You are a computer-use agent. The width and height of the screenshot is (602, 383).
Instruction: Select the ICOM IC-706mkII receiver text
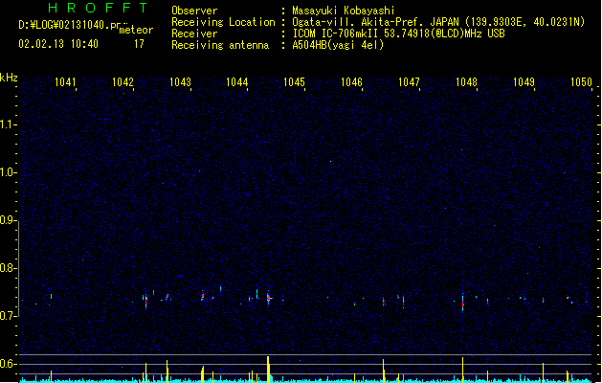398,34
